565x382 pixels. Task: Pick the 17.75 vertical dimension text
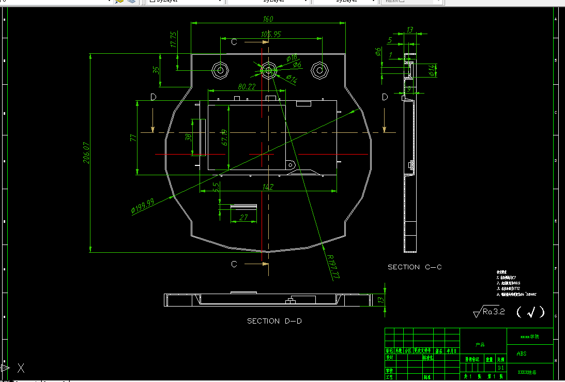173,40
